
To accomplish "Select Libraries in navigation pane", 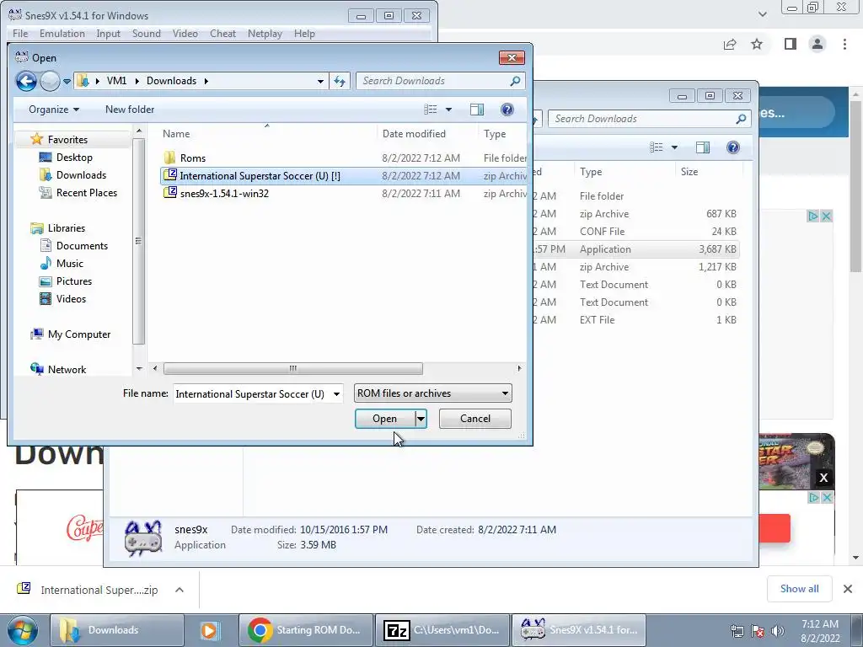I will click(x=66, y=227).
